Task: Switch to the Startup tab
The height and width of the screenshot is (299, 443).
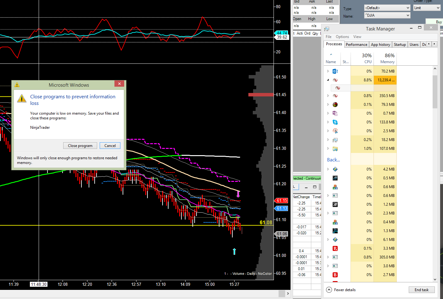Action: coord(400,45)
